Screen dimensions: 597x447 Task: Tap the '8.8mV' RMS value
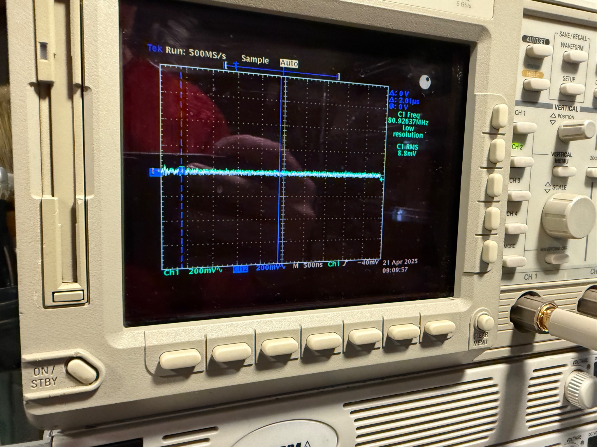coord(407,153)
